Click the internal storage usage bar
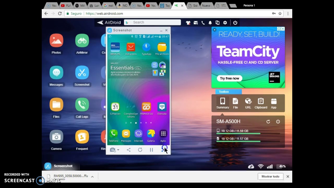Viewport: 334px width, 188px height. pyautogui.click(x=248, y=134)
